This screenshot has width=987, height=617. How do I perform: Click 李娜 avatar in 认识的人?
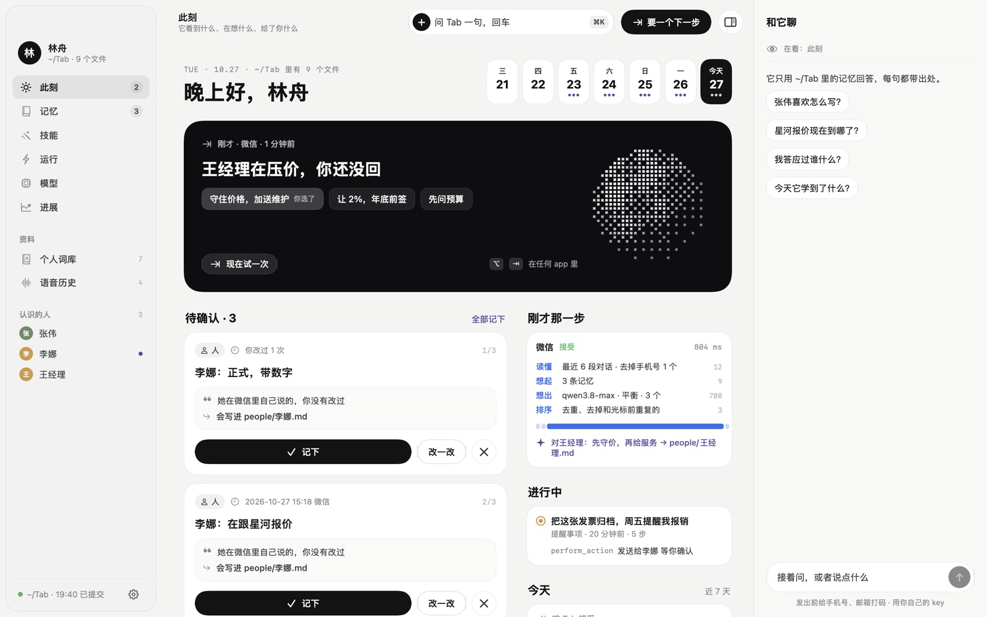tap(26, 354)
